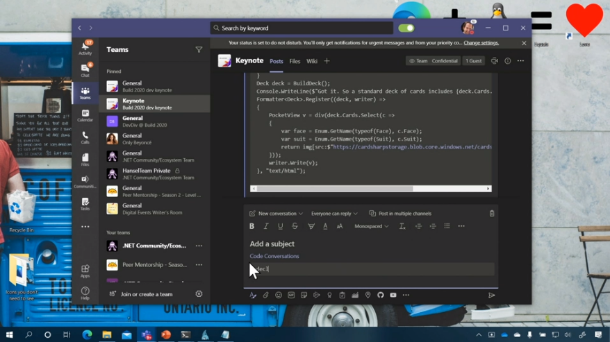This screenshot has height=342, width=610.
Task: Apply italic formatting
Action: (266, 226)
